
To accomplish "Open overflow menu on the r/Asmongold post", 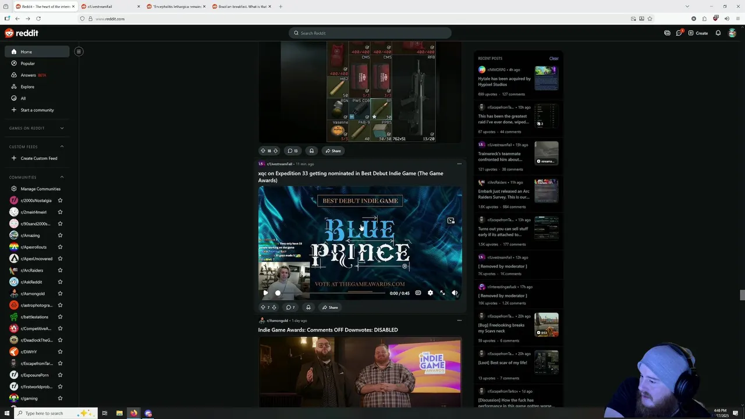I will (459, 321).
